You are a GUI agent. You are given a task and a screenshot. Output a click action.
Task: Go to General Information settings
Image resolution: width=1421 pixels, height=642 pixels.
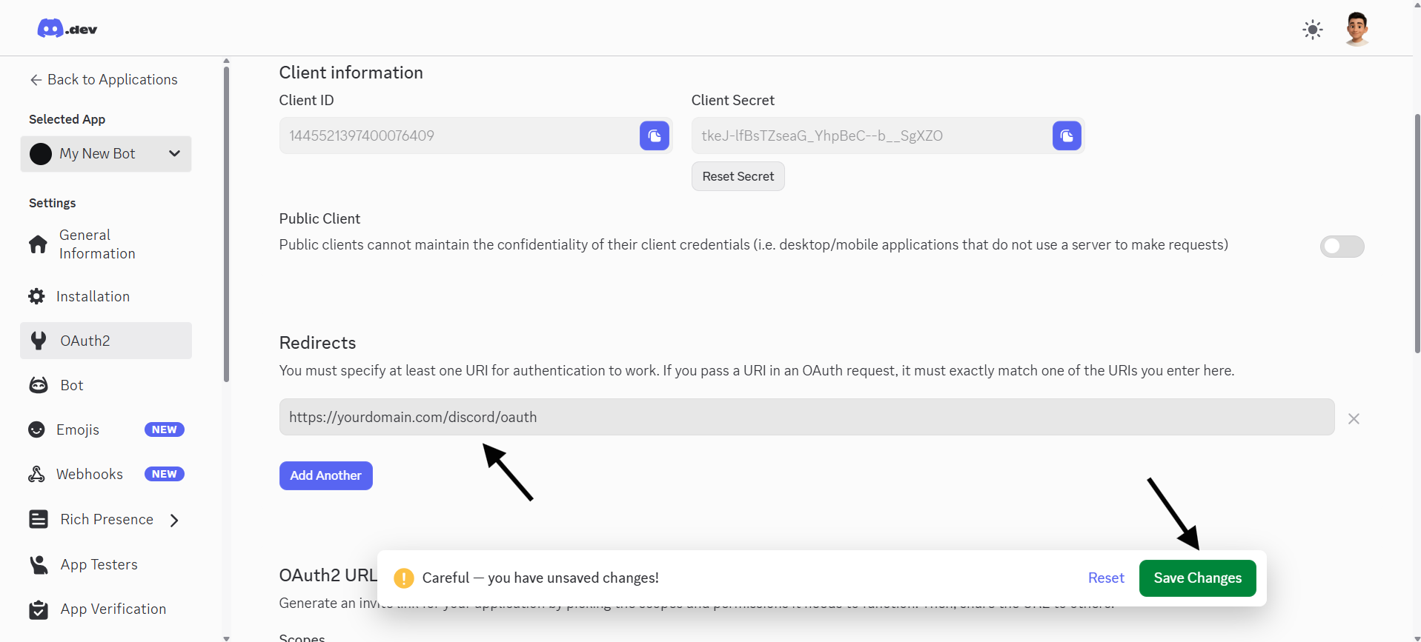(x=97, y=244)
